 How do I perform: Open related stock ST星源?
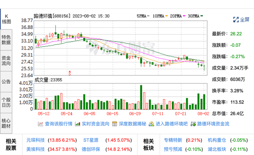click(x=91, y=139)
